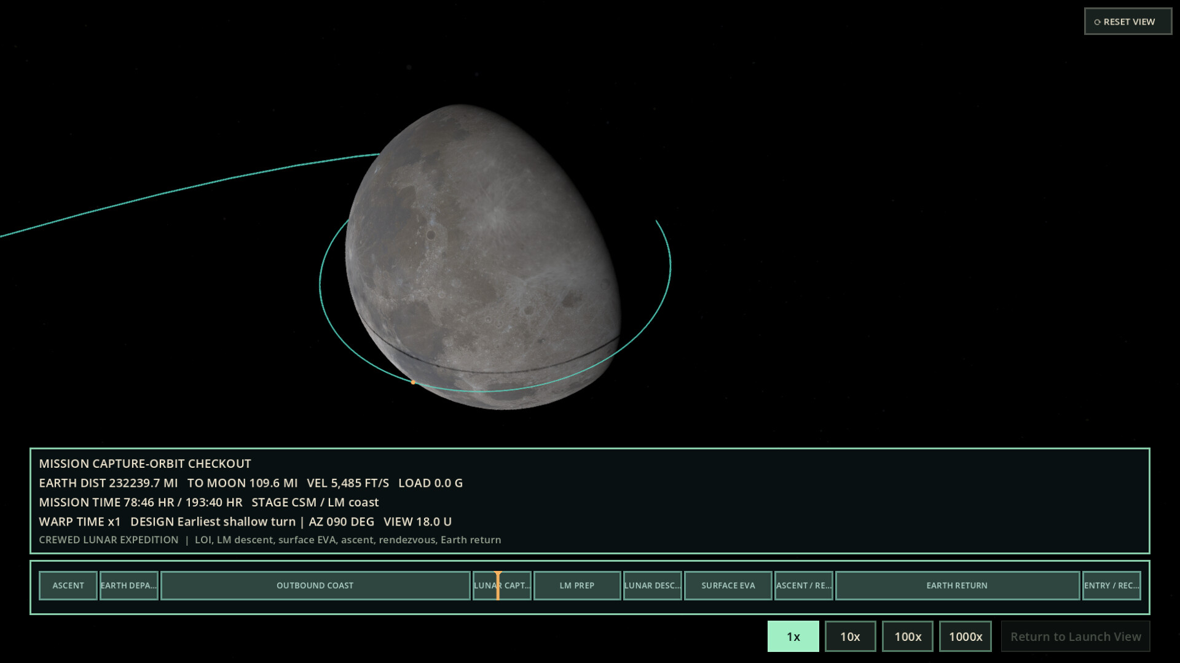
Task: Click the DESIGN Earliest shallow turn text
Action: 213,521
